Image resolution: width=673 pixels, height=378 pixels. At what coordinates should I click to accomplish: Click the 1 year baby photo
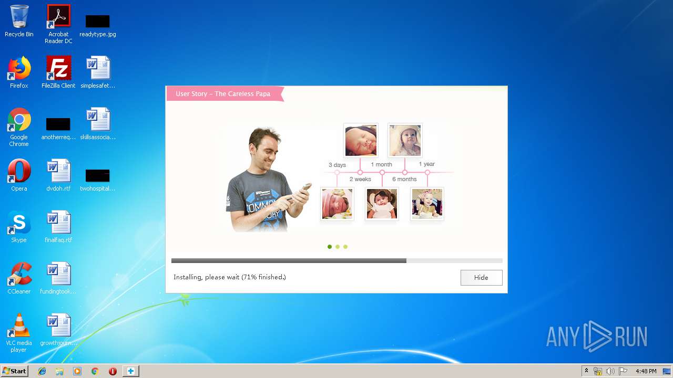click(427, 204)
